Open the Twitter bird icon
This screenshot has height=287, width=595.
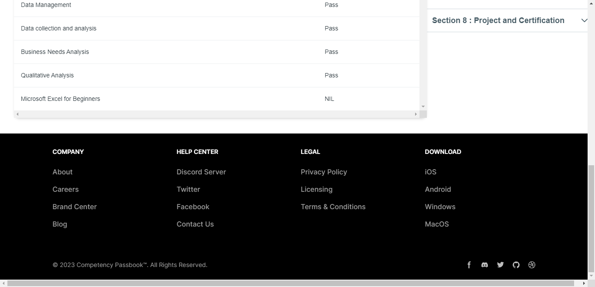(x=500, y=265)
